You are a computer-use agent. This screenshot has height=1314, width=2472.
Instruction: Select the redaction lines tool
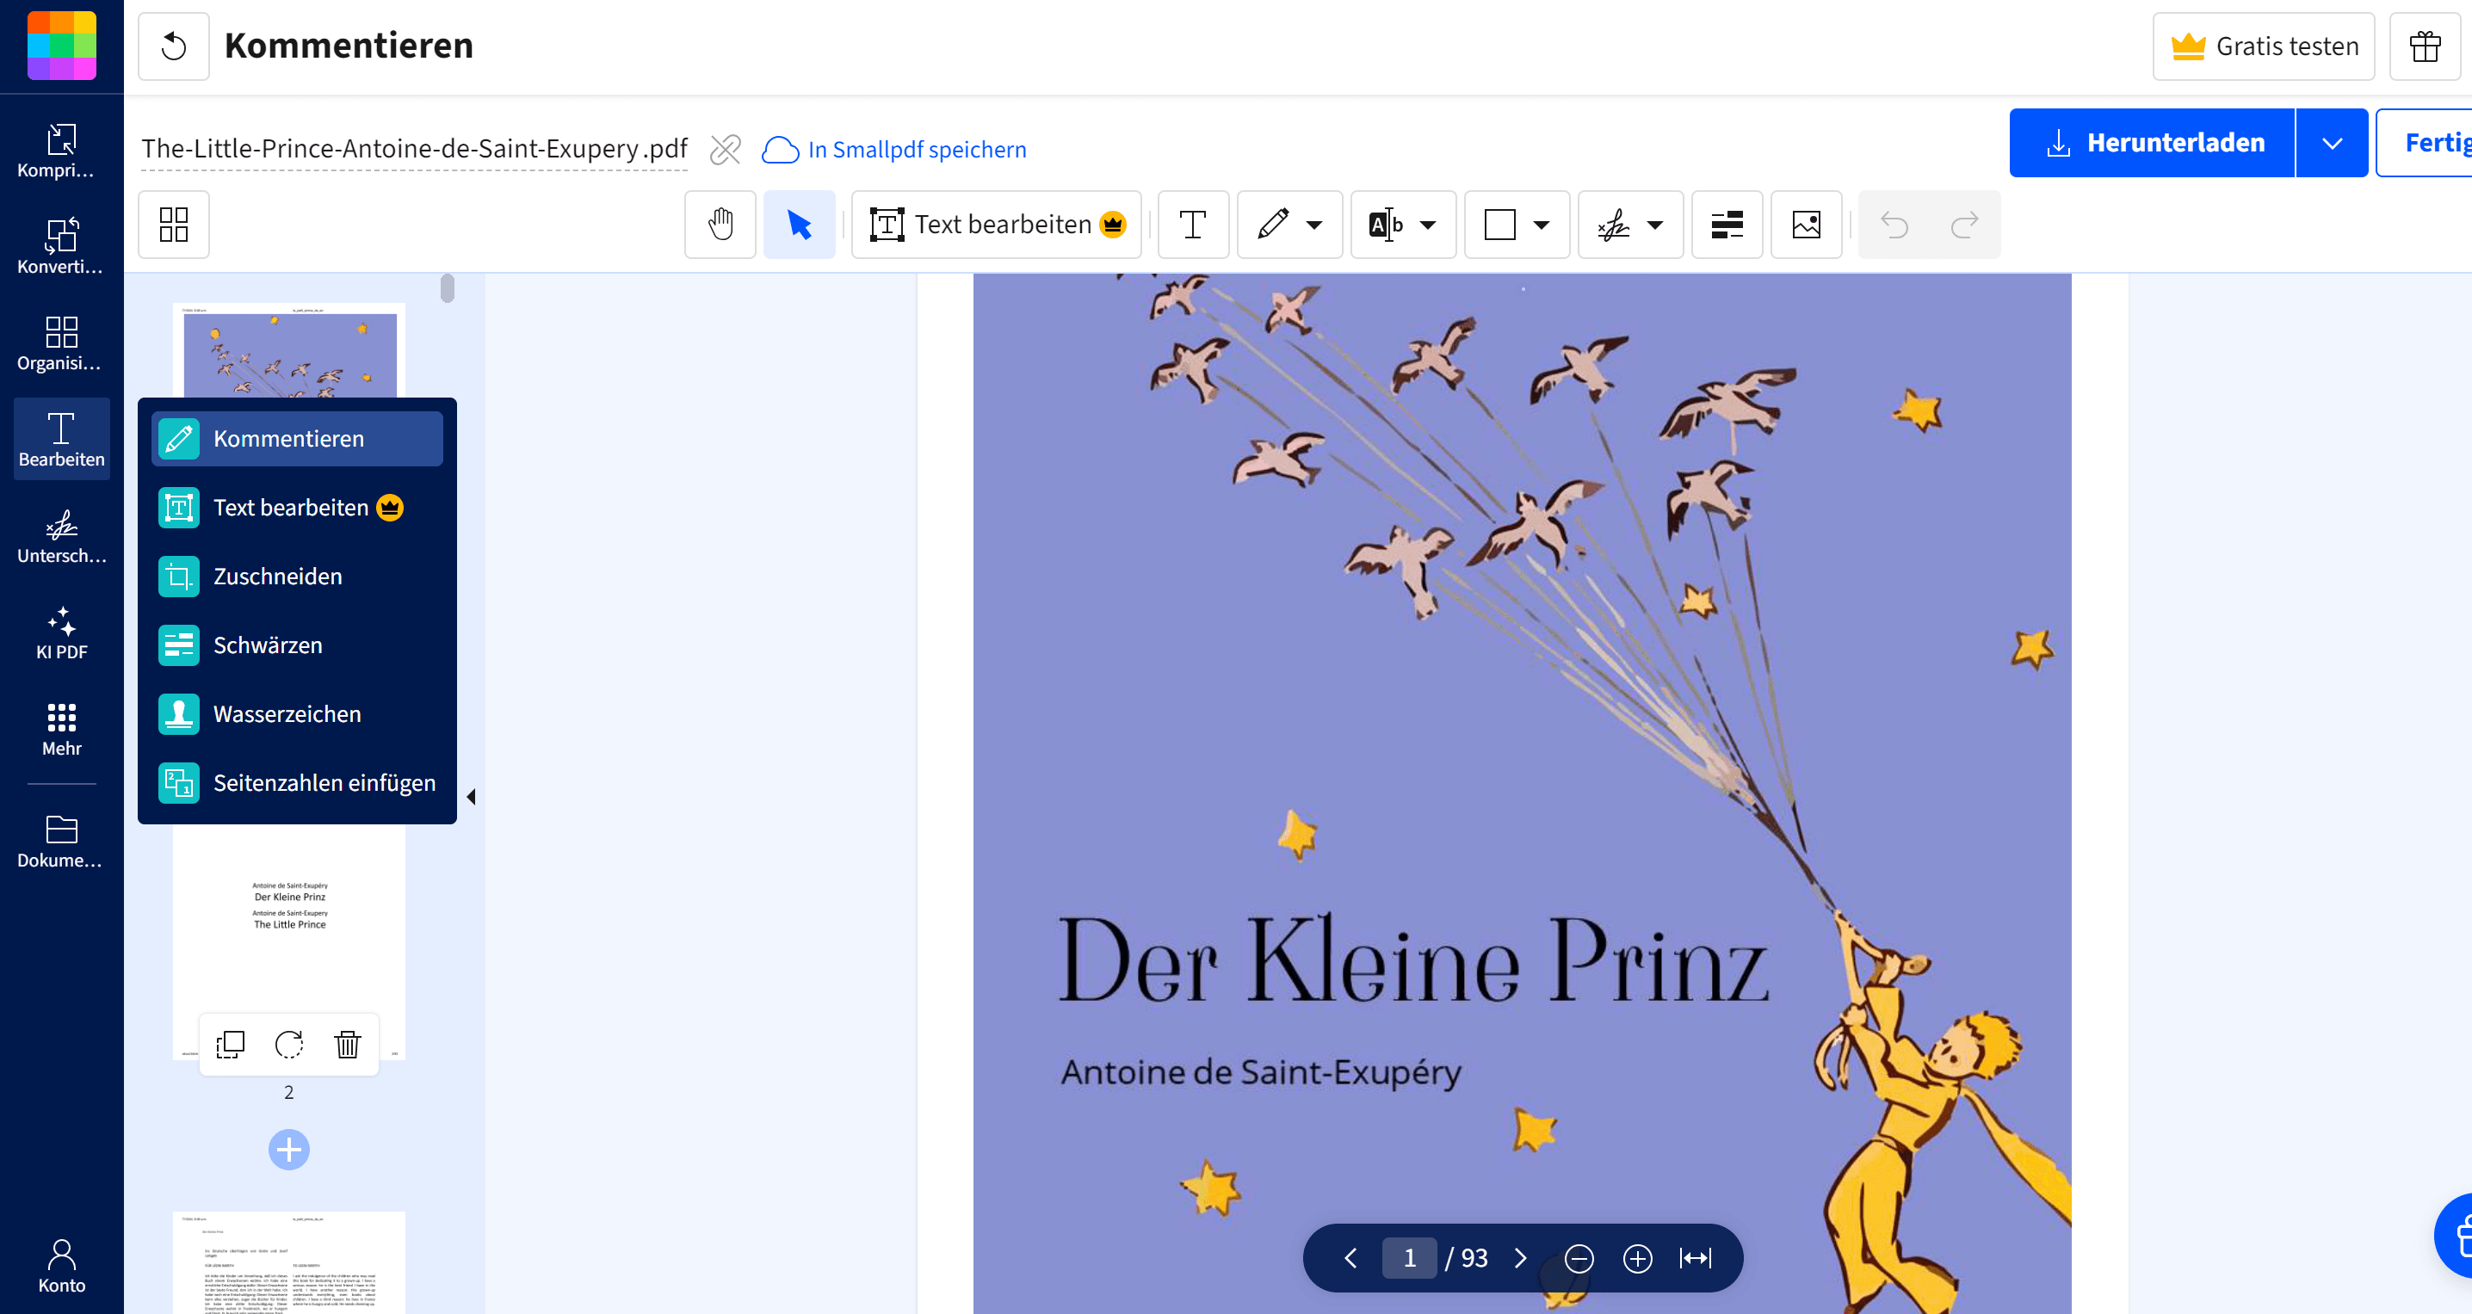[1726, 224]
